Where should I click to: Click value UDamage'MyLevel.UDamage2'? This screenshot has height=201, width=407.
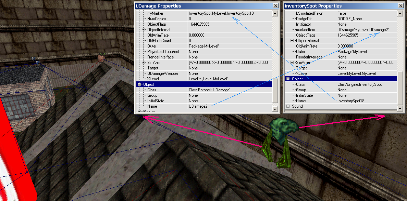pyautogui.click(x=363, y=30)
